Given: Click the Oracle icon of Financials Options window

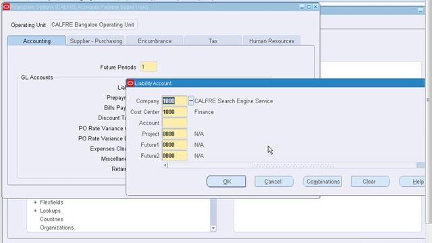Looking at the screenshot, I should pyautogui.click(x=6, y=7).
